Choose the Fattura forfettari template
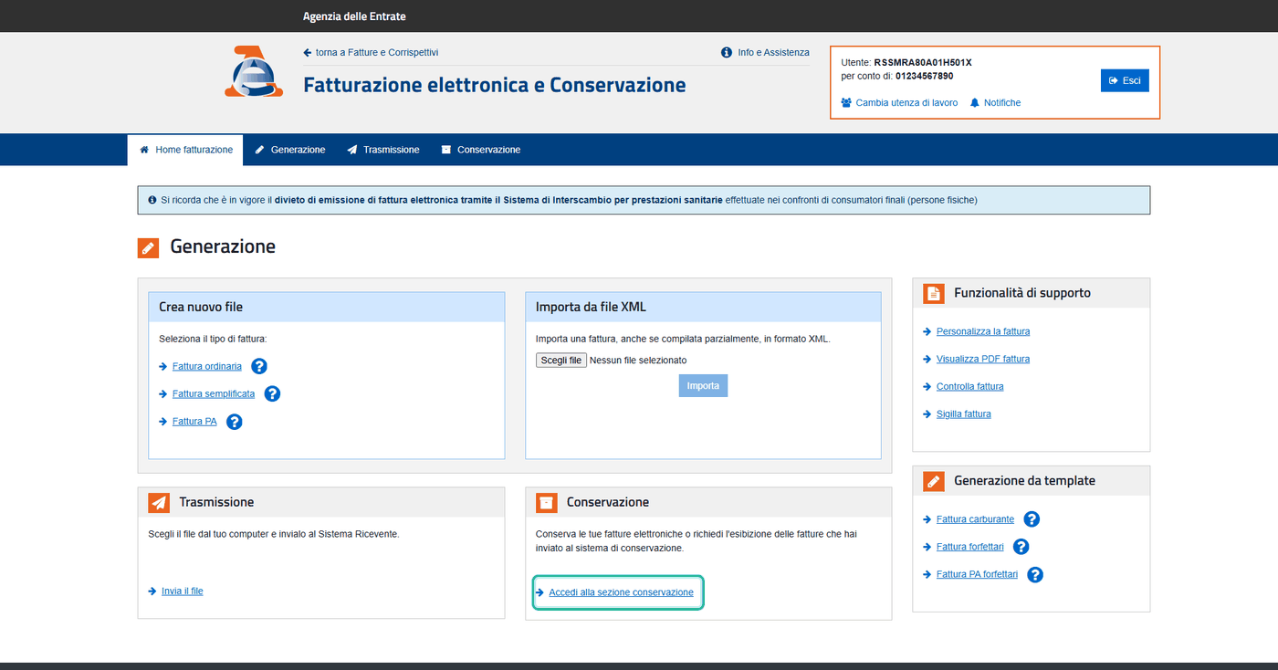Screen dimensions: 1278x670 970,547
